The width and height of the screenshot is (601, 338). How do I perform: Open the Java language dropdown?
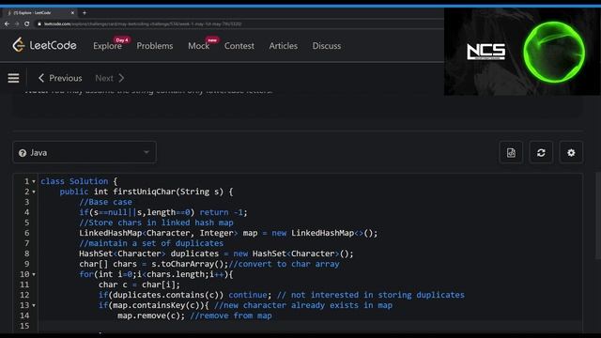85,152
